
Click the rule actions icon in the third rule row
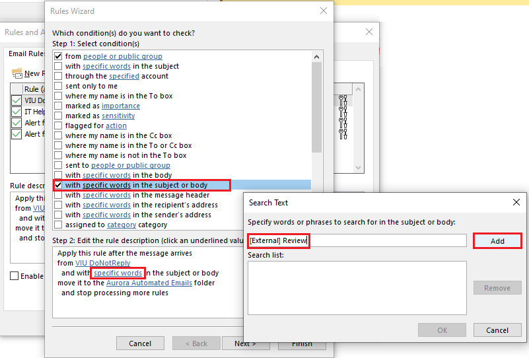pyautogui.click(x=343, y=122)
